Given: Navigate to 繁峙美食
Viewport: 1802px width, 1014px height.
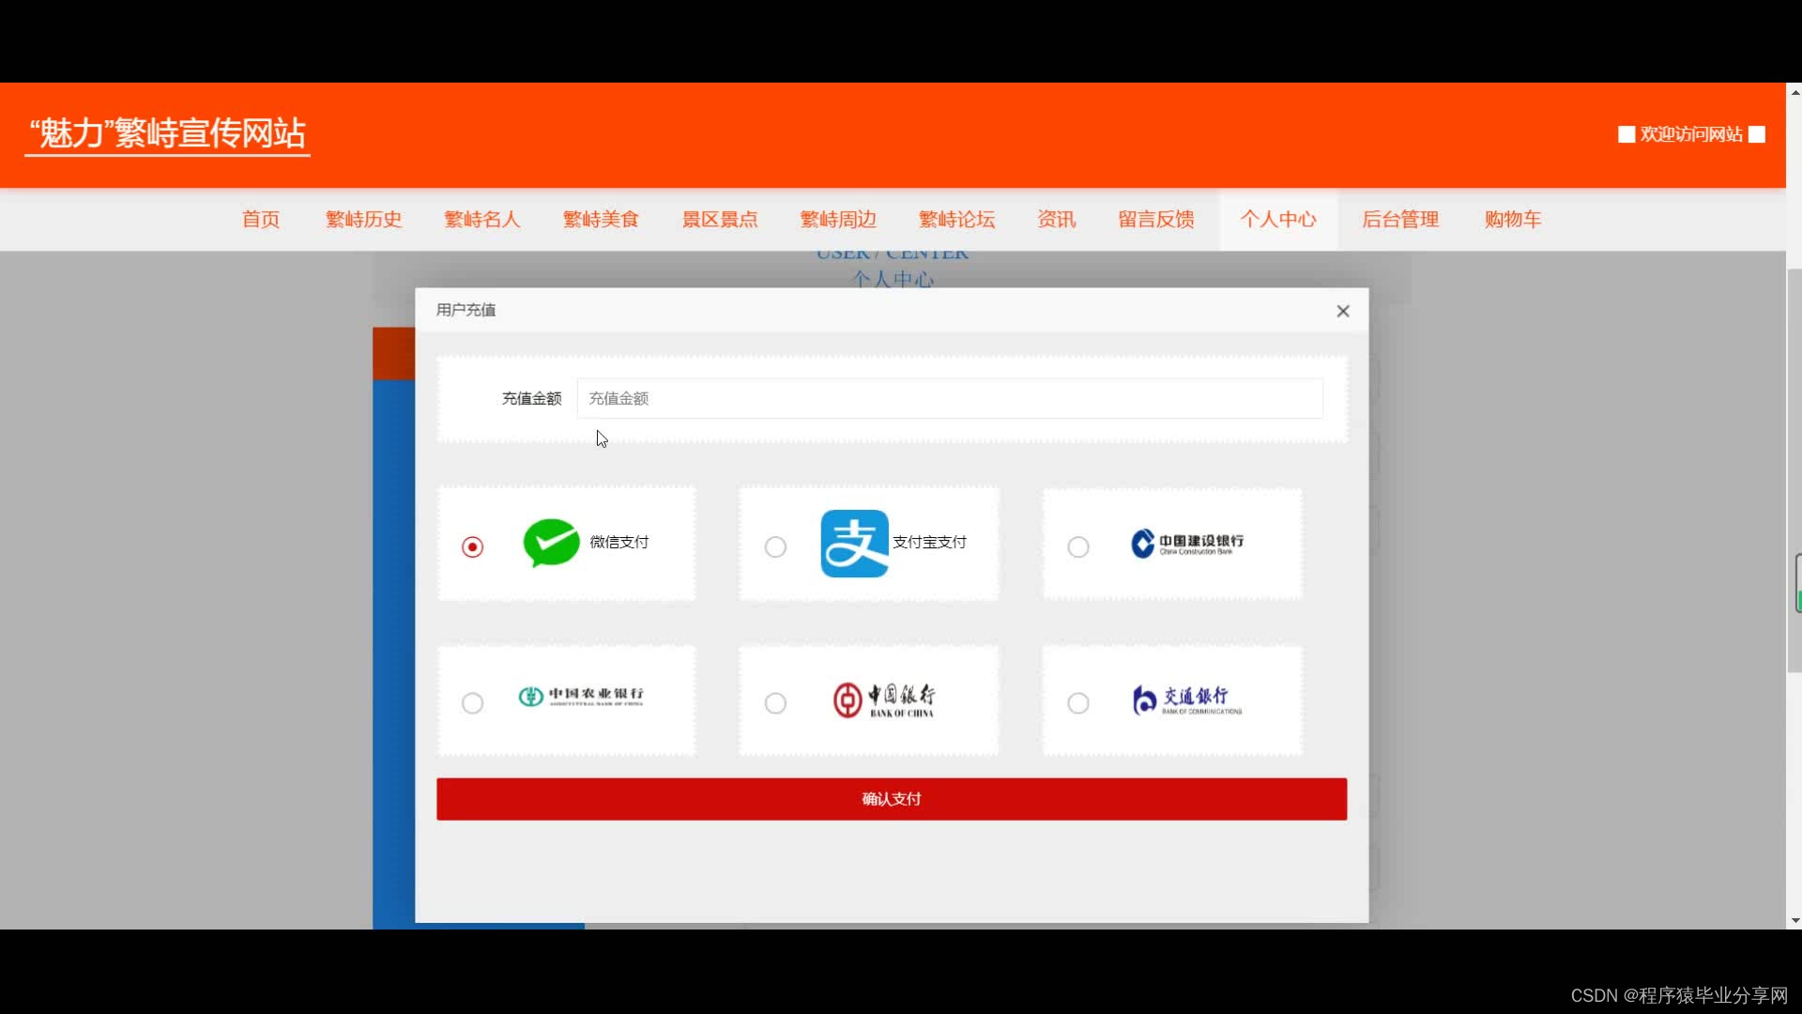Looking at the screenshot, I should pyautogui.click(x=601, y=219).
